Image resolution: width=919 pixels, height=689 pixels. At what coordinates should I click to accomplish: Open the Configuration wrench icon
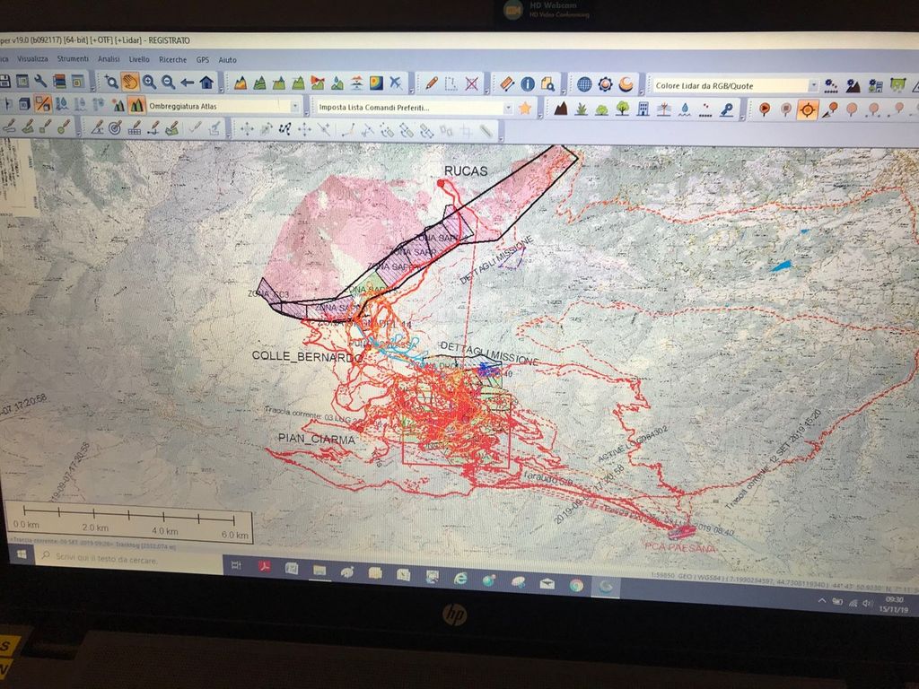coord(40,81)
